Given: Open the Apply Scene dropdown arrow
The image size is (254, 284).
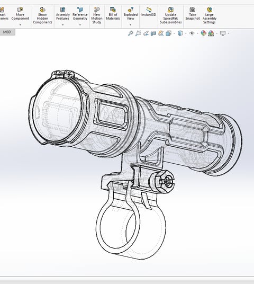Looking at the screenshot, I should point(217,33).
